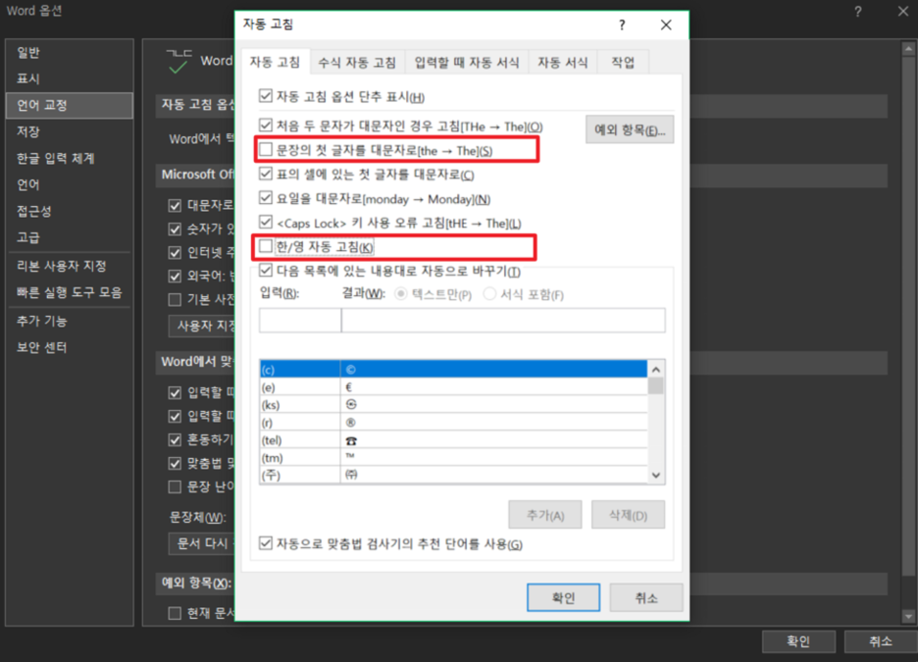Open 한글 입력 체계 category
918x662 pixels.
coord(69,158)
